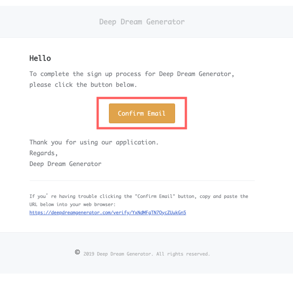293x283 pixels.
Task: Click the "please click the button below" text
Action: point(83,85)
